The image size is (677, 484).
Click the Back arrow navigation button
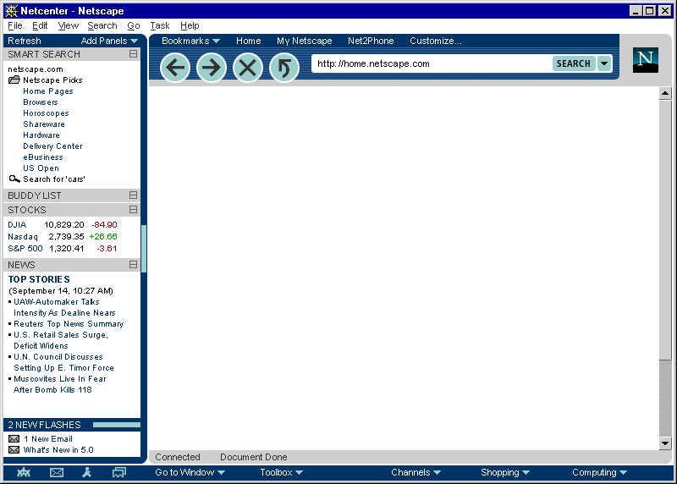pos(175,68)
